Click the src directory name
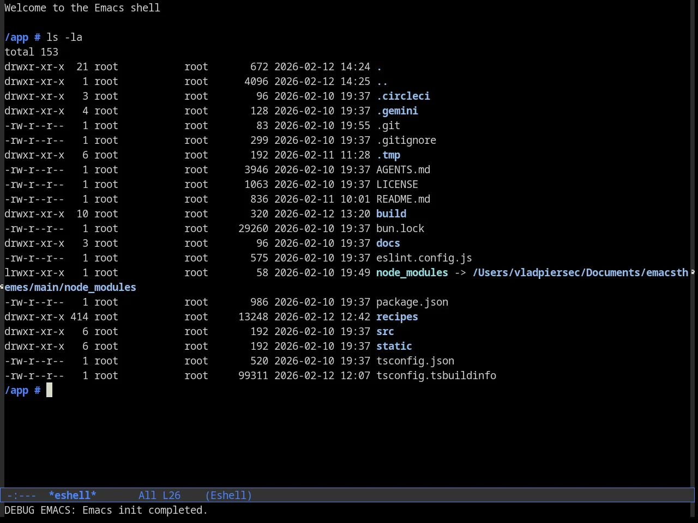Screen dimensions: 698x523 pos(385,331)
